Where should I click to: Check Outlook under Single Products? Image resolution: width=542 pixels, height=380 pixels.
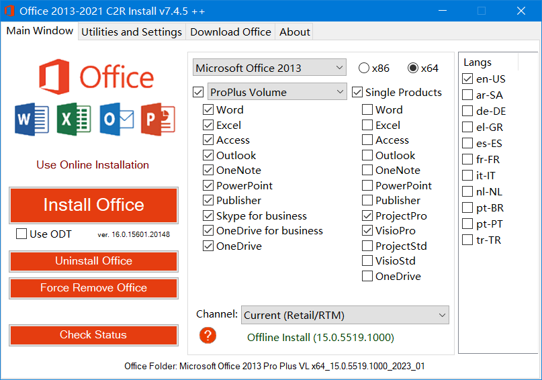367,156
